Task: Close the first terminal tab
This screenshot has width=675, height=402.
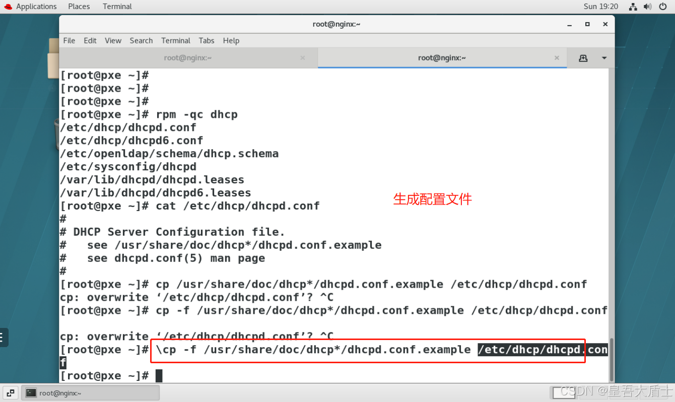Action: (x=303, y=58)
